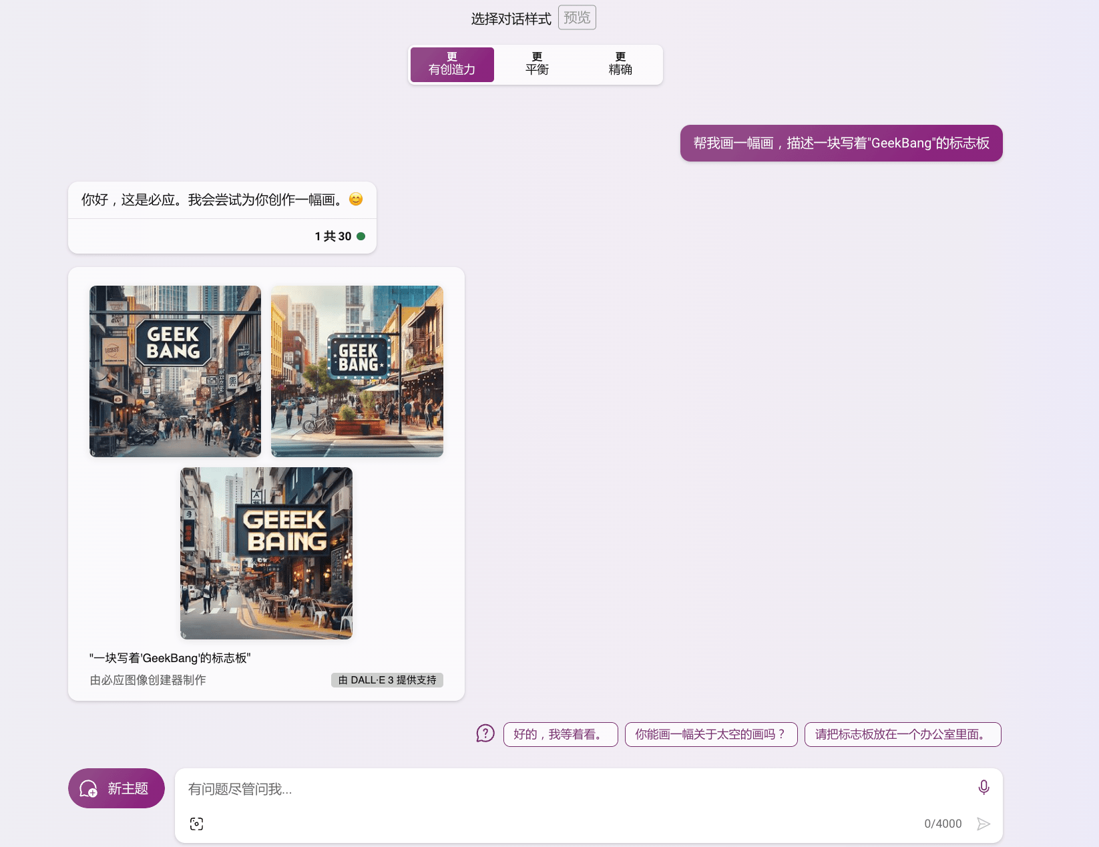Click the visual search camera icon
Viewport: 1099px width, 847px height.
pos(196,824)
